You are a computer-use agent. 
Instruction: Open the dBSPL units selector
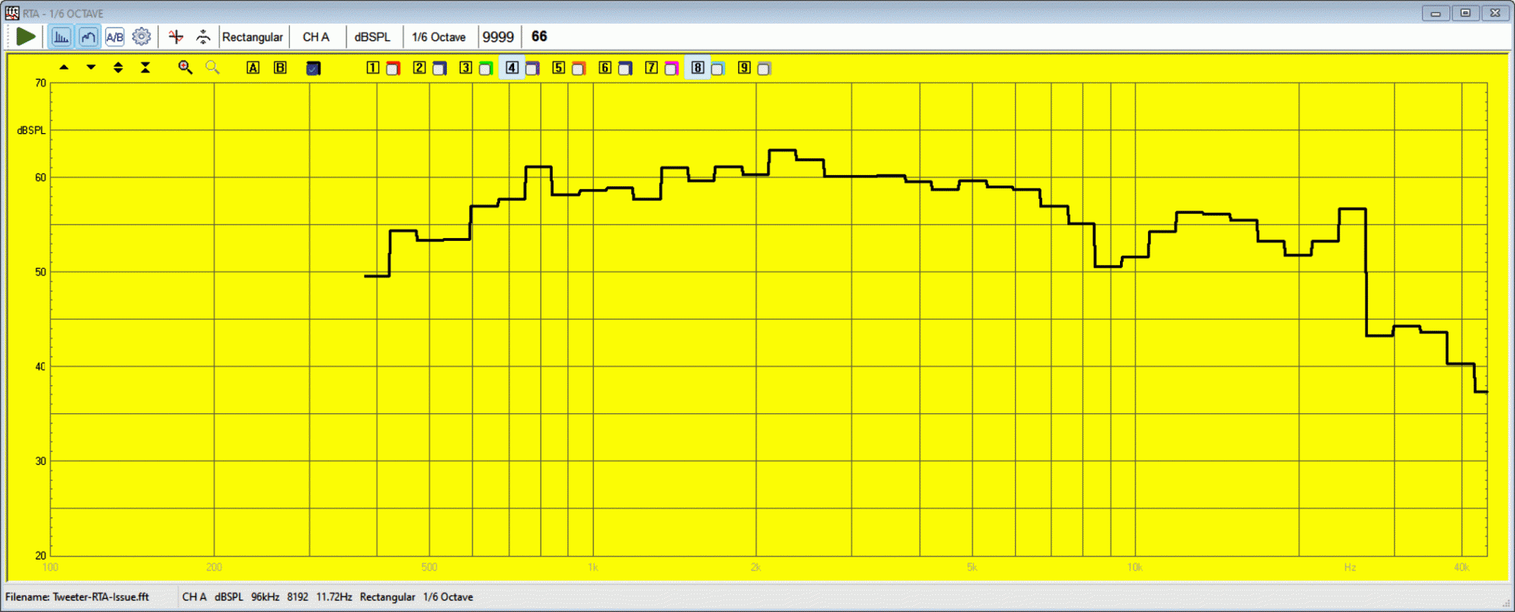click(x=372, y=37)
